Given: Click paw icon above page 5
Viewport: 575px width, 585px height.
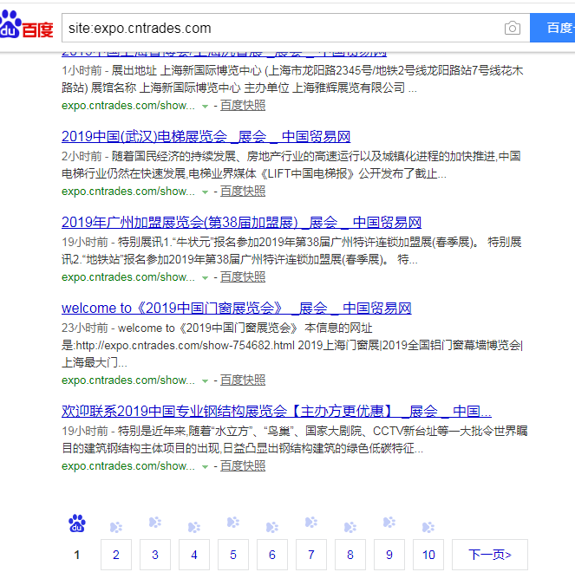Looking at the screenshot, I should point(233,523).
